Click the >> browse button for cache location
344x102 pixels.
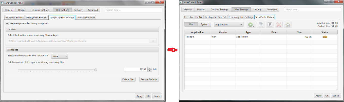point(153,41)
